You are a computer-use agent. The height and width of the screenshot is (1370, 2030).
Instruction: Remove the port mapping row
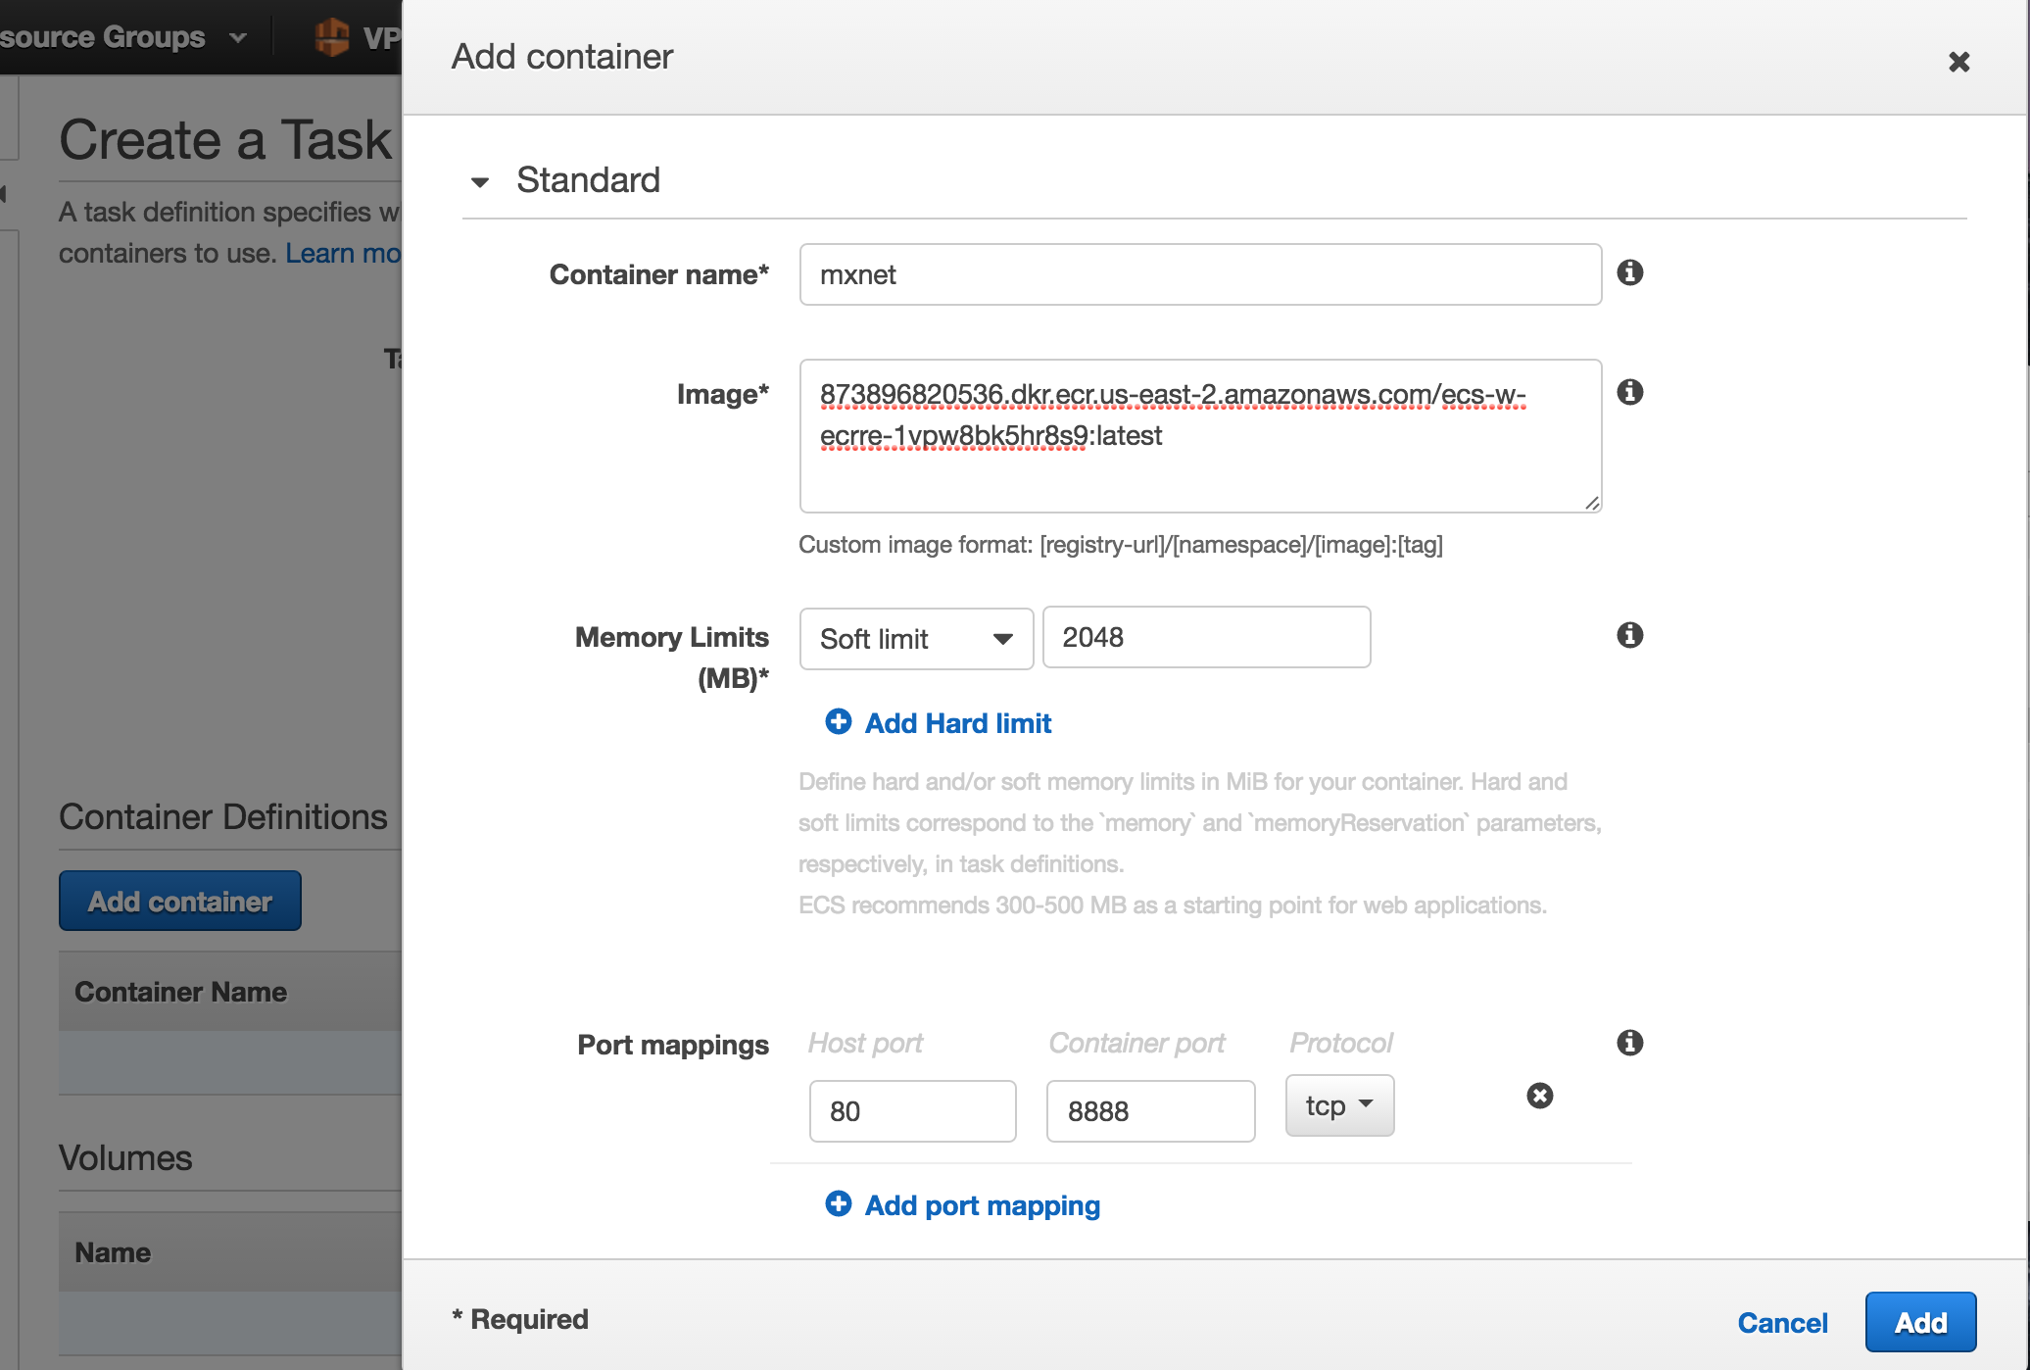(x=1539, y=1096)
